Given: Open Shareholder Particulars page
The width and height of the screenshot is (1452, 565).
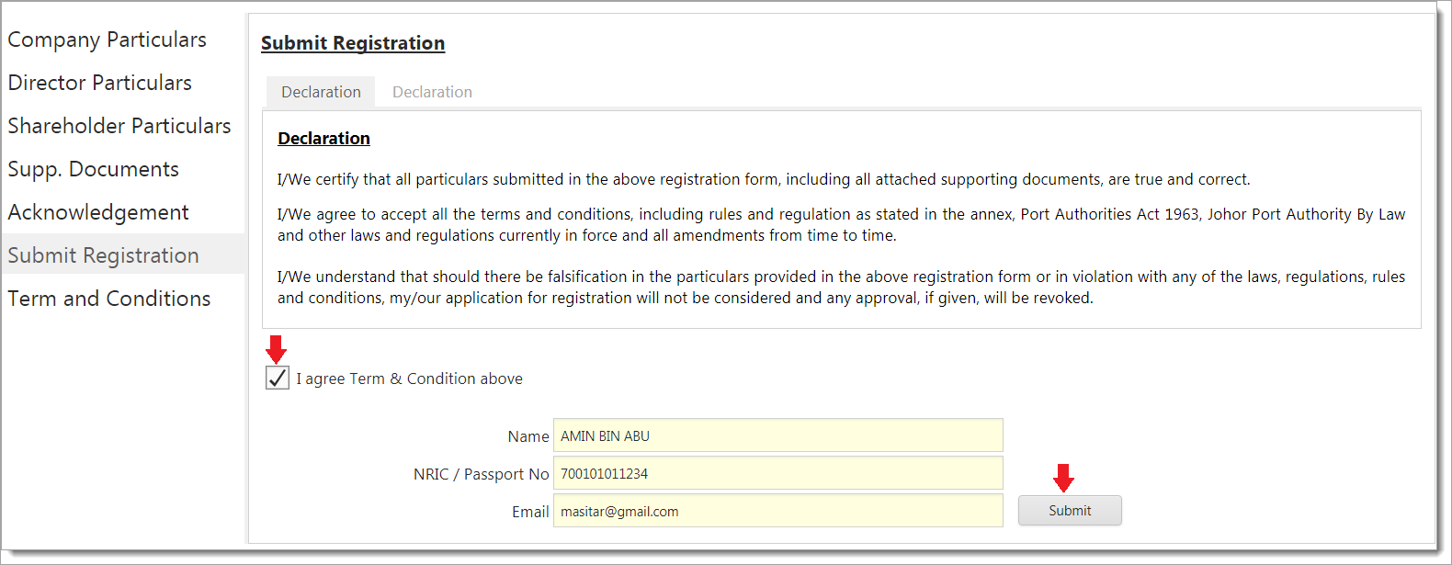Looking at the screenshot, I should pyautogui.click(x=119, y=126).
